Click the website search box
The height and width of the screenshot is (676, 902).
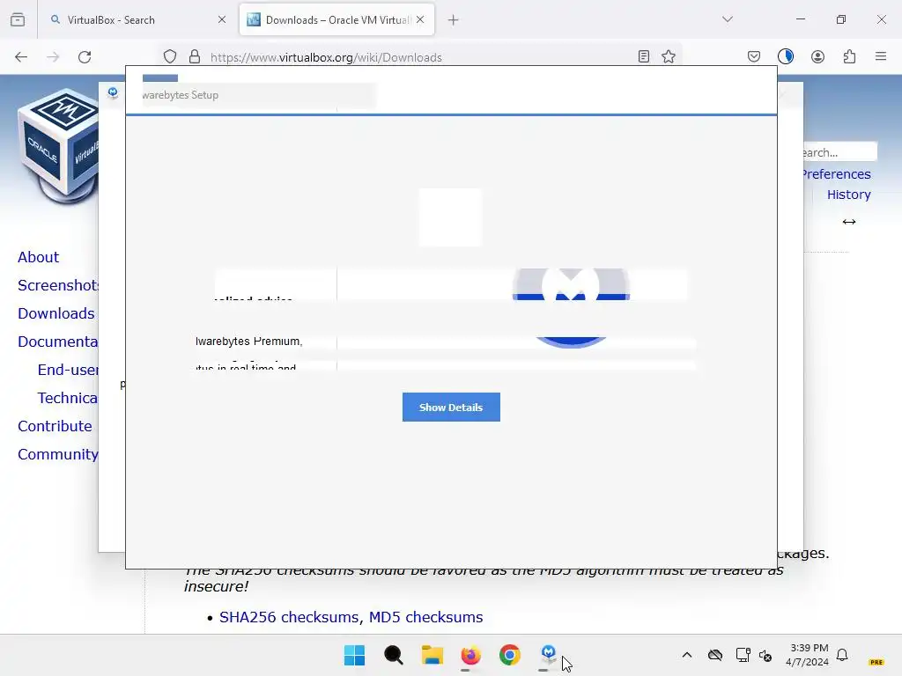(x=839, y=152)
